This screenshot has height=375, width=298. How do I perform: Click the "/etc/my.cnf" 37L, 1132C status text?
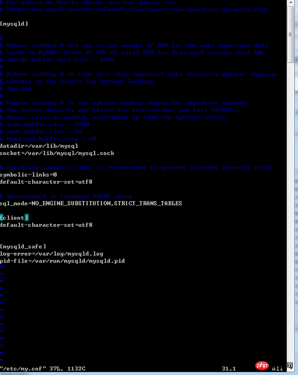43,368
